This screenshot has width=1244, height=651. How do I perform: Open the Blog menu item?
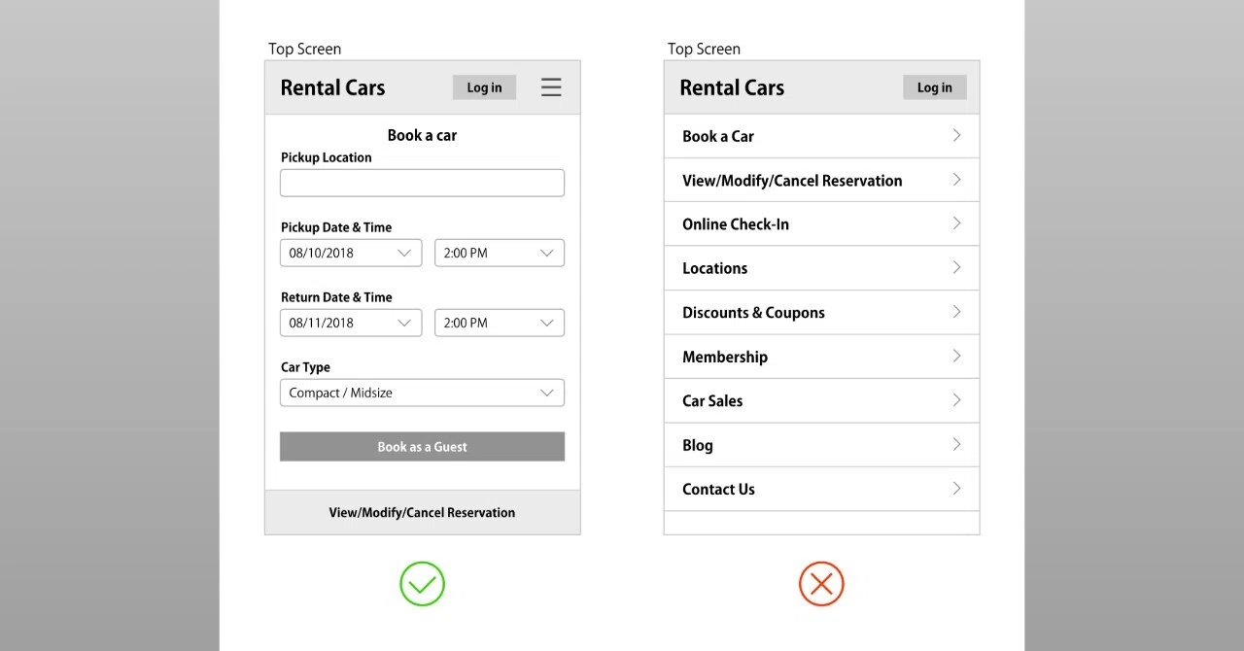click(x=821, y=445)
